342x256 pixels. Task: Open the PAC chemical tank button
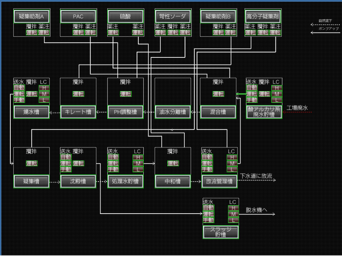coord(78,16)
